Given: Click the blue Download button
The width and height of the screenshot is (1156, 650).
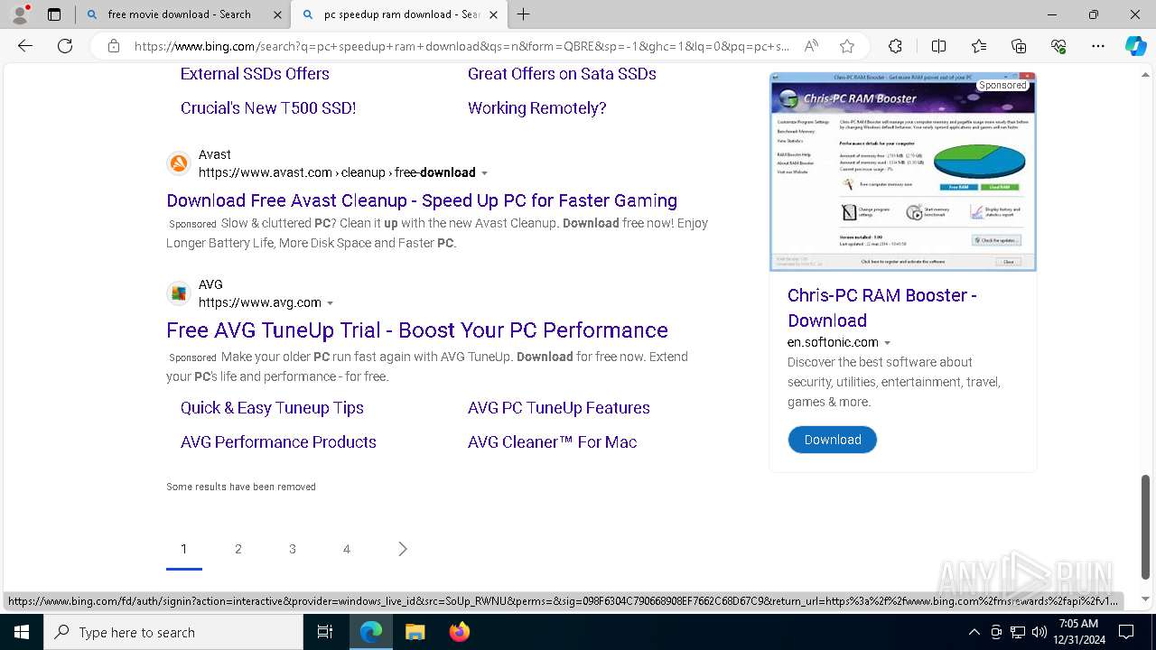Looking at the screenshot, I should [x=832, y=440].
